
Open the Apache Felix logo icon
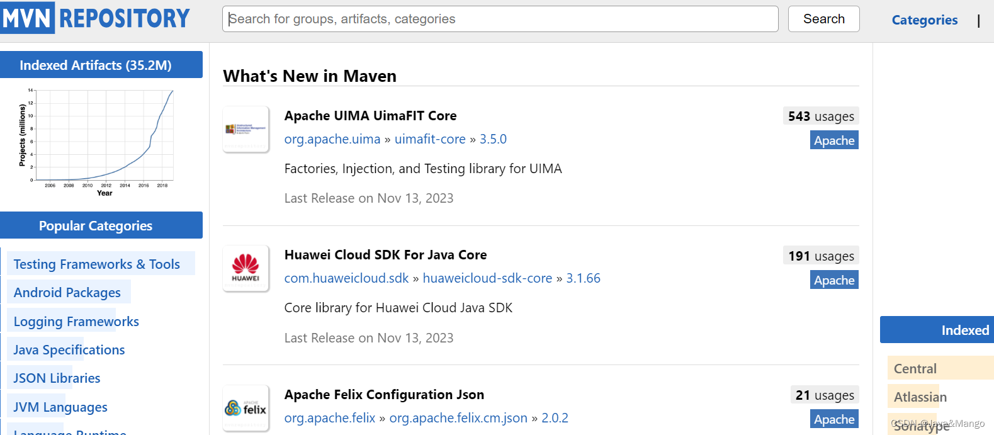246,408
